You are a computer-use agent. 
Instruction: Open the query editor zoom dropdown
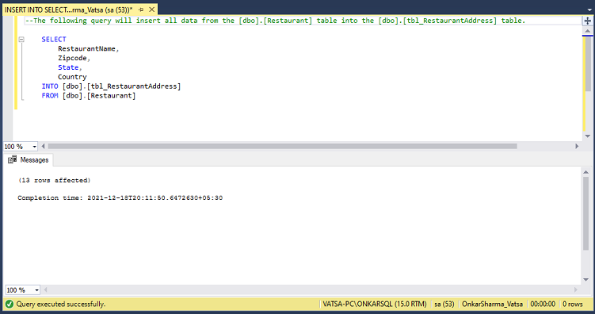coord(35,147)
